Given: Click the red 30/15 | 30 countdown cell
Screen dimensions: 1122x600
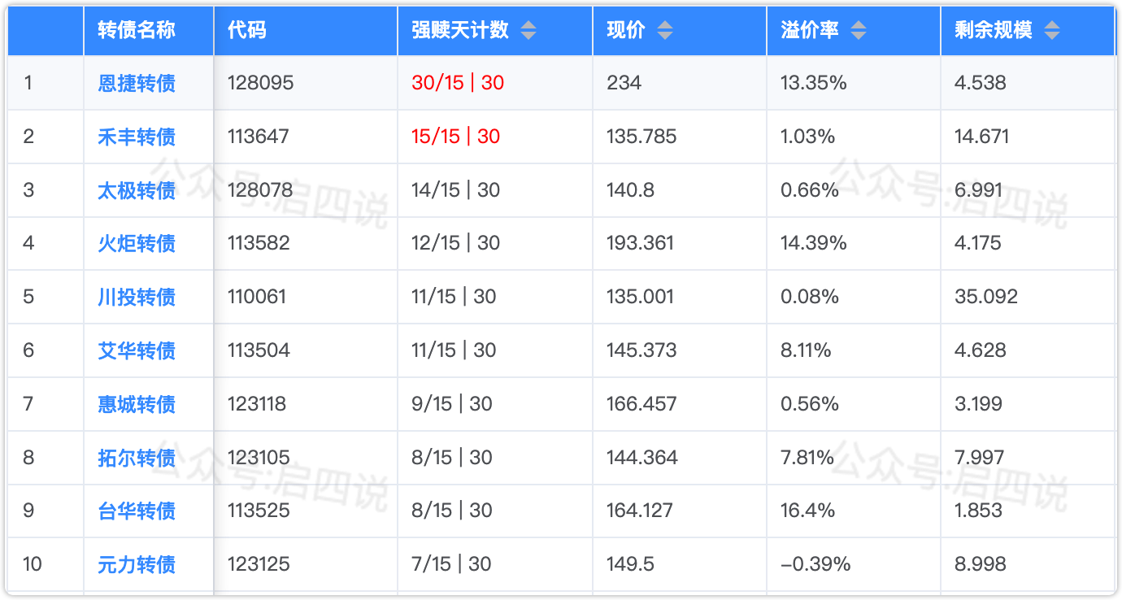Looking at the screenshot, I should [x=458, y=83].
